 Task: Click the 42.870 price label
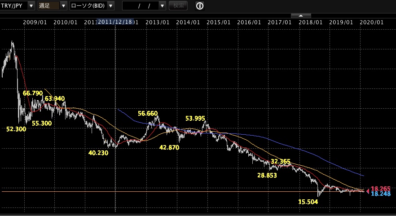[169, 147]
